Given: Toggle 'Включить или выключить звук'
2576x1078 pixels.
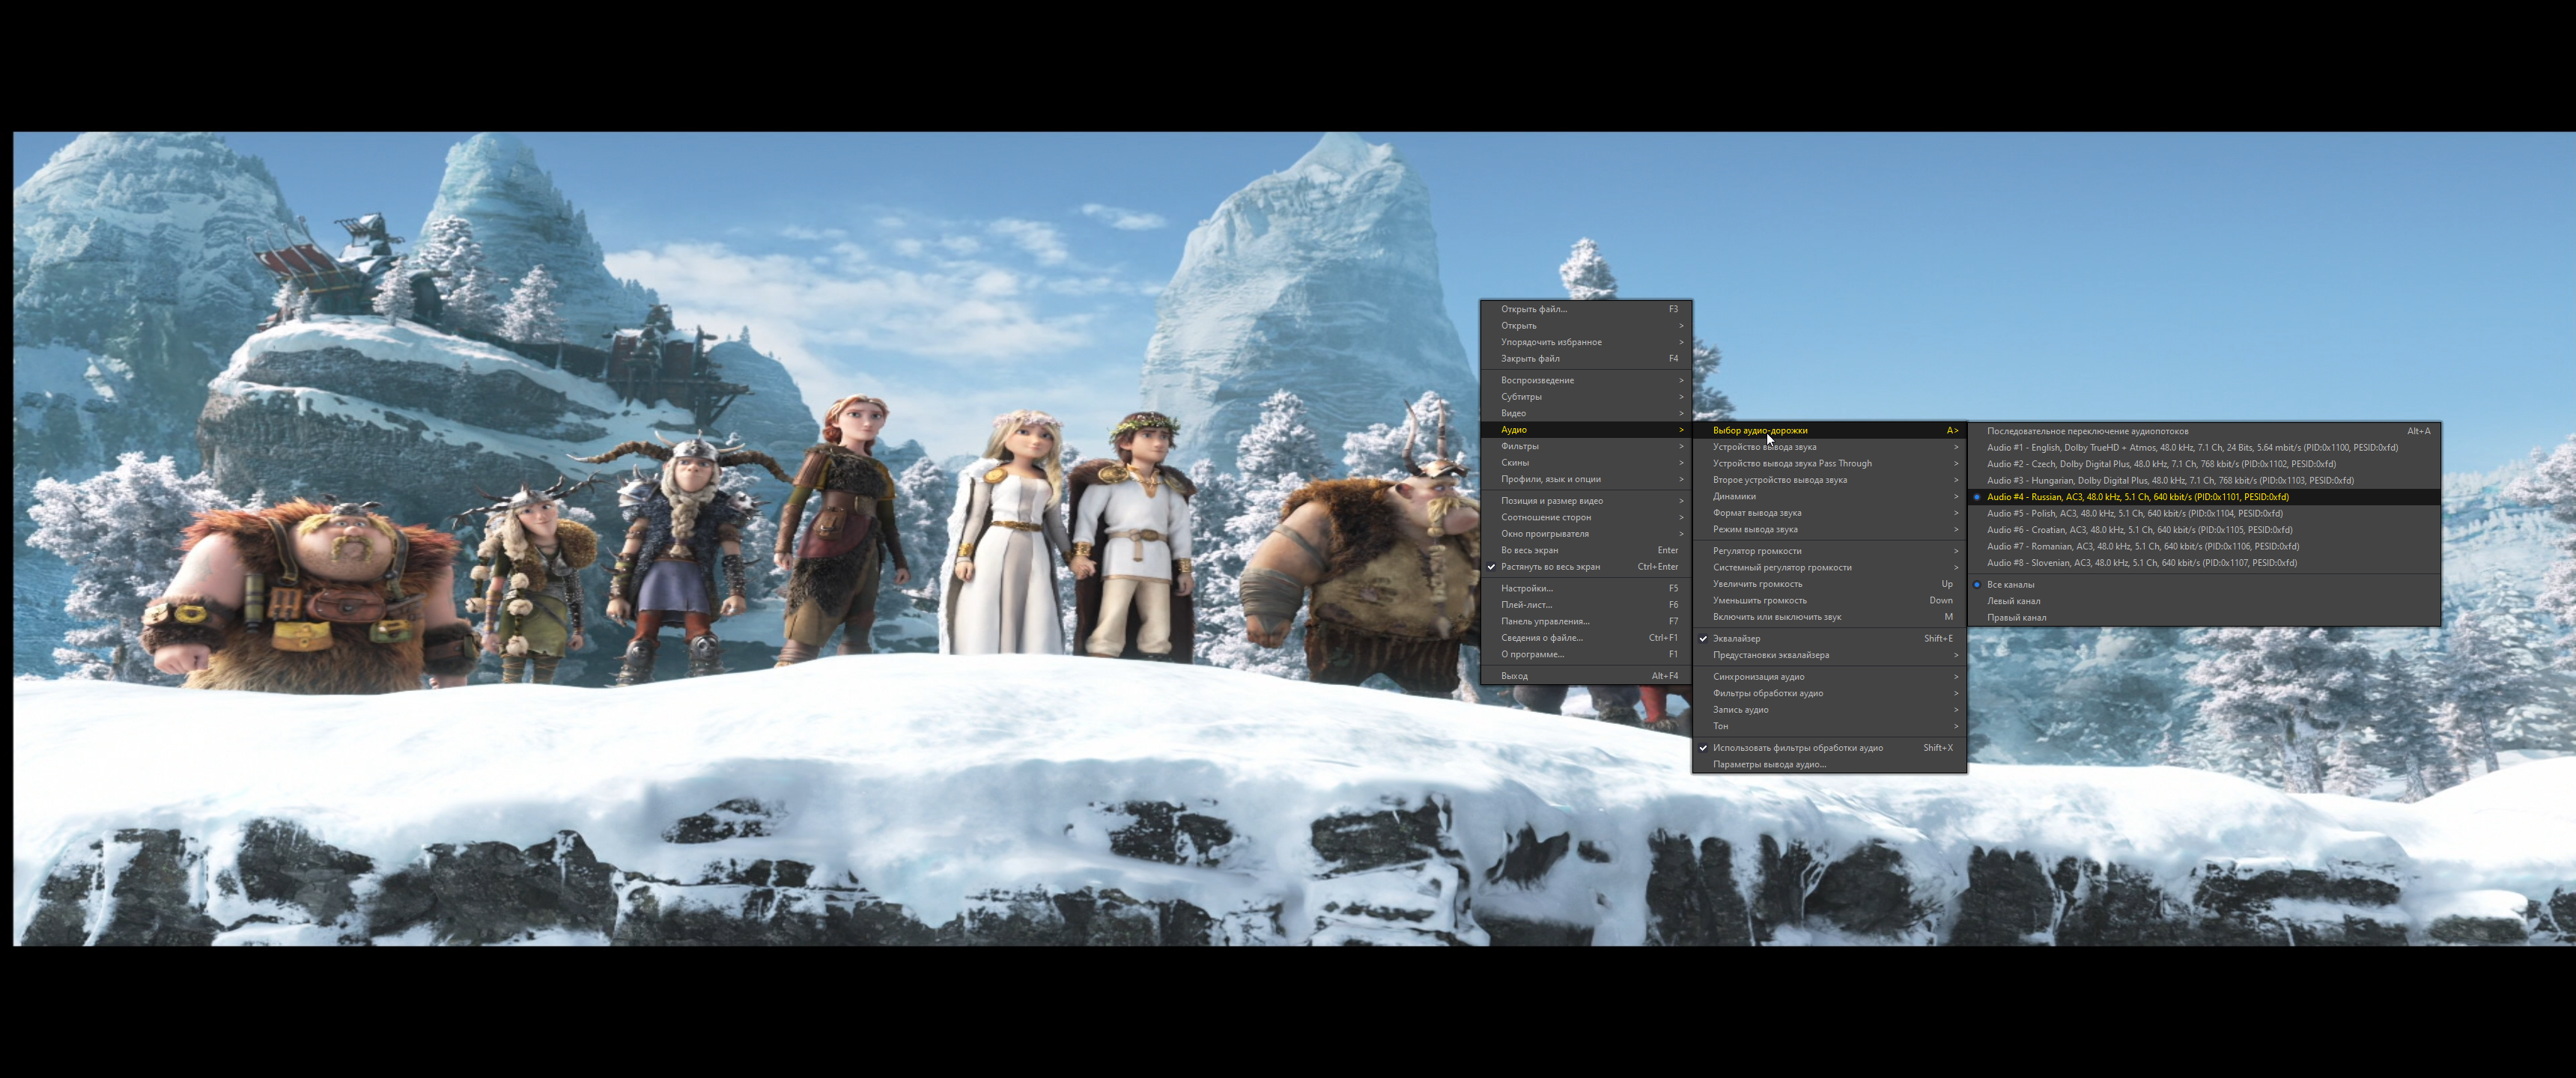Looking at the screenshot, I should pyautogui.click(x=1829, y=617).
